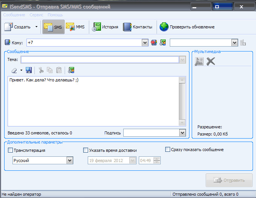256x198 pixels.
Task: Click the remove multimedia X icon
Action: click(211, 61)
